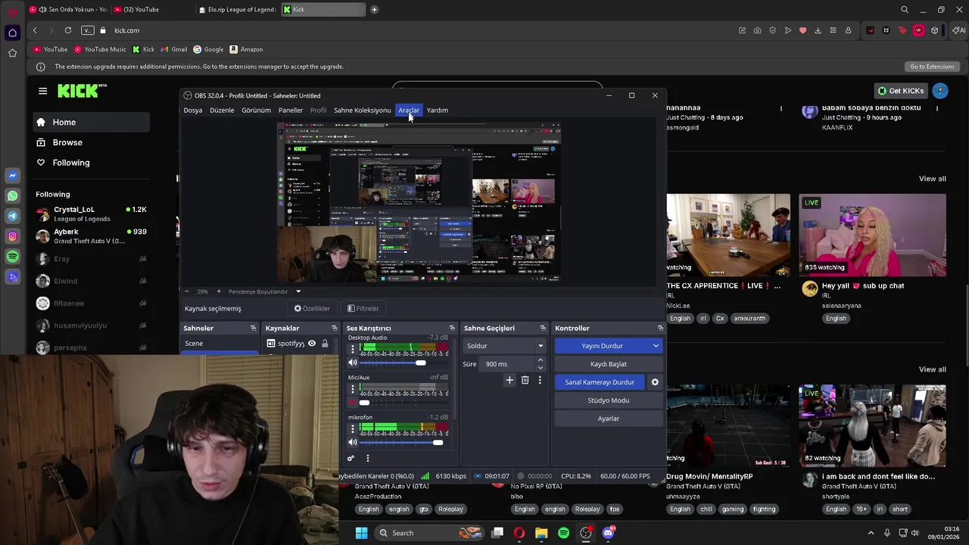969x545 pixels.
Task: Zoom out the OBS preview
Action: click(x=186, y=291)
